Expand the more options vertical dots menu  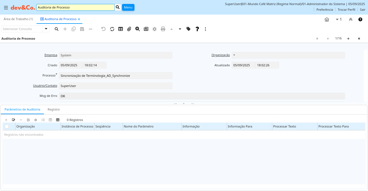click(206, 29)
